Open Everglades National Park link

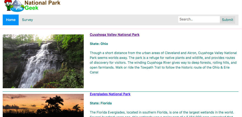[110, 94]
